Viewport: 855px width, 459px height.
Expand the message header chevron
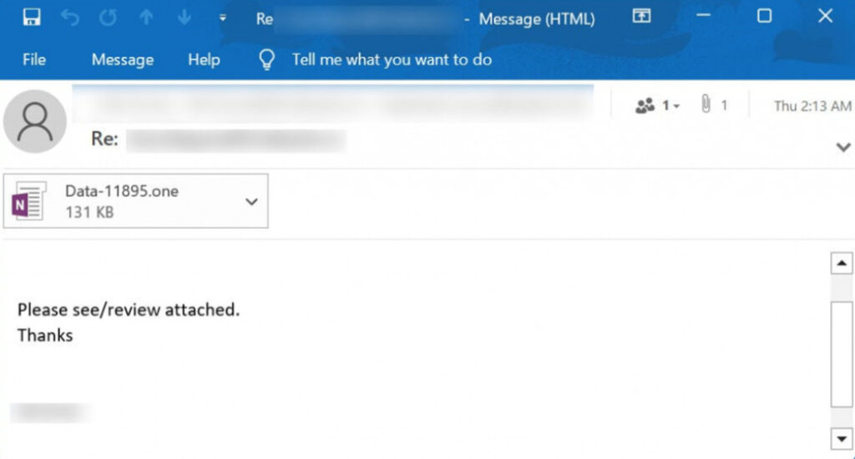pyautogui.click(x=842, y=147)
